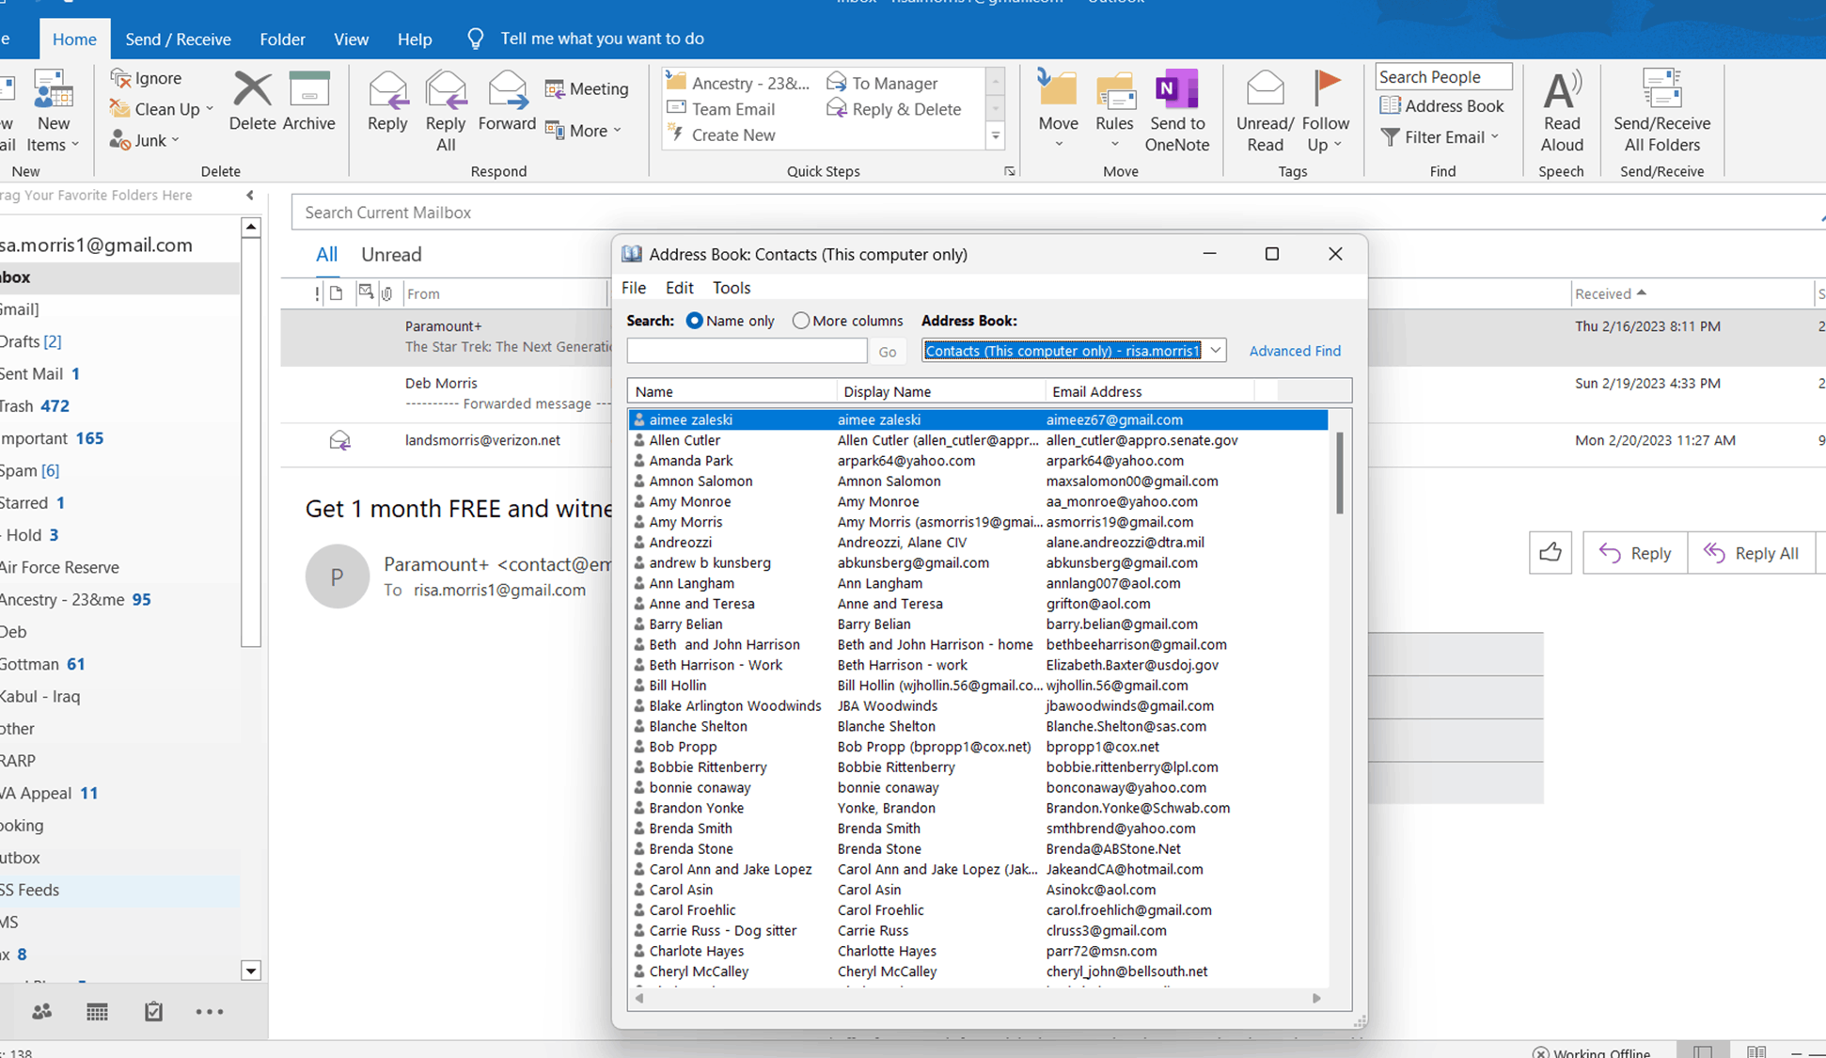Open the People view icon at bottom
The height and width of the screenshot is (1058, 1826).
[x=40, y=1011]
